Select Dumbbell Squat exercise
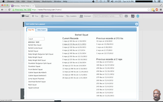The height and width of the screenshot is (102, 163). tap(34, 66)
